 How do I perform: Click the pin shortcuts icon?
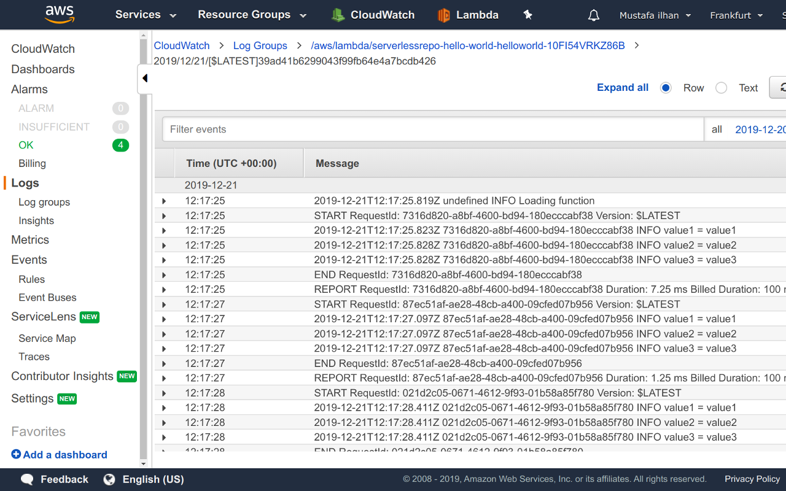coord(527,15)
